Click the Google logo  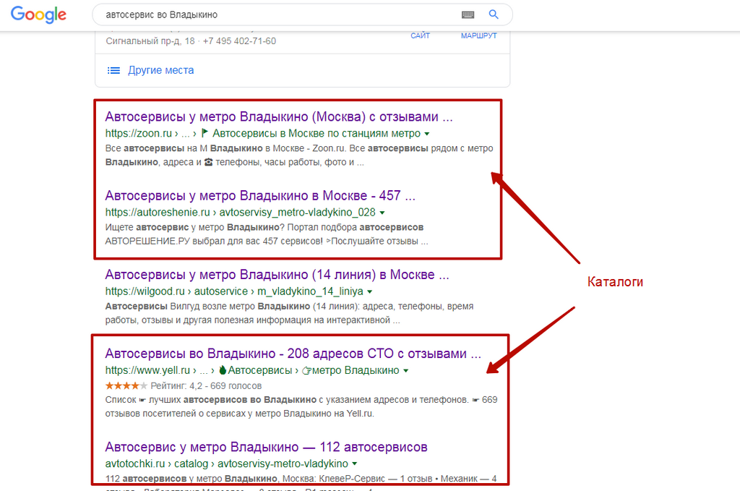pyautogui.click(x=38, y=14)
